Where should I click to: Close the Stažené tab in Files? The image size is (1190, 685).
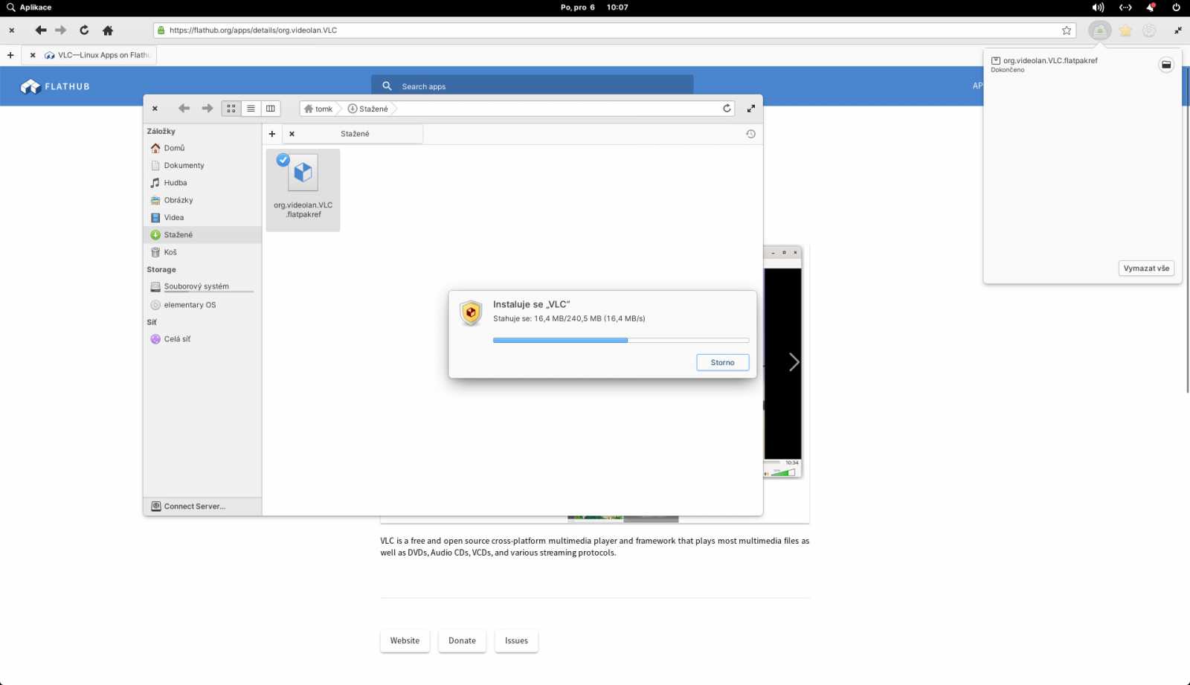click(x=292, y=134)
